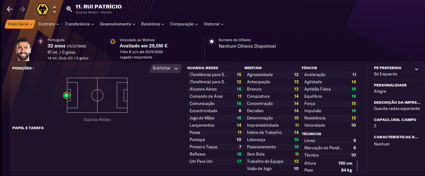Screen dimensions: 425x176
Task: Open the Contrato menu
Action: tap(49, 24)
